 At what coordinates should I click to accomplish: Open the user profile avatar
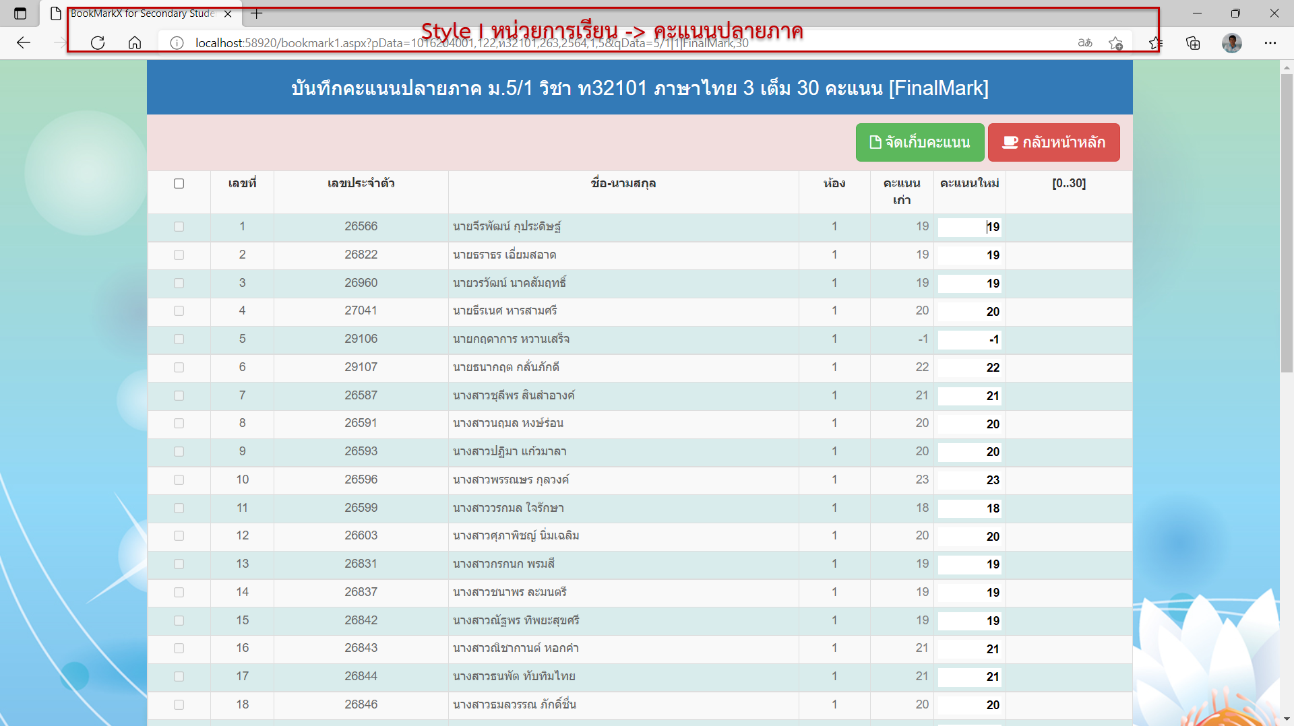point(1232,43)
